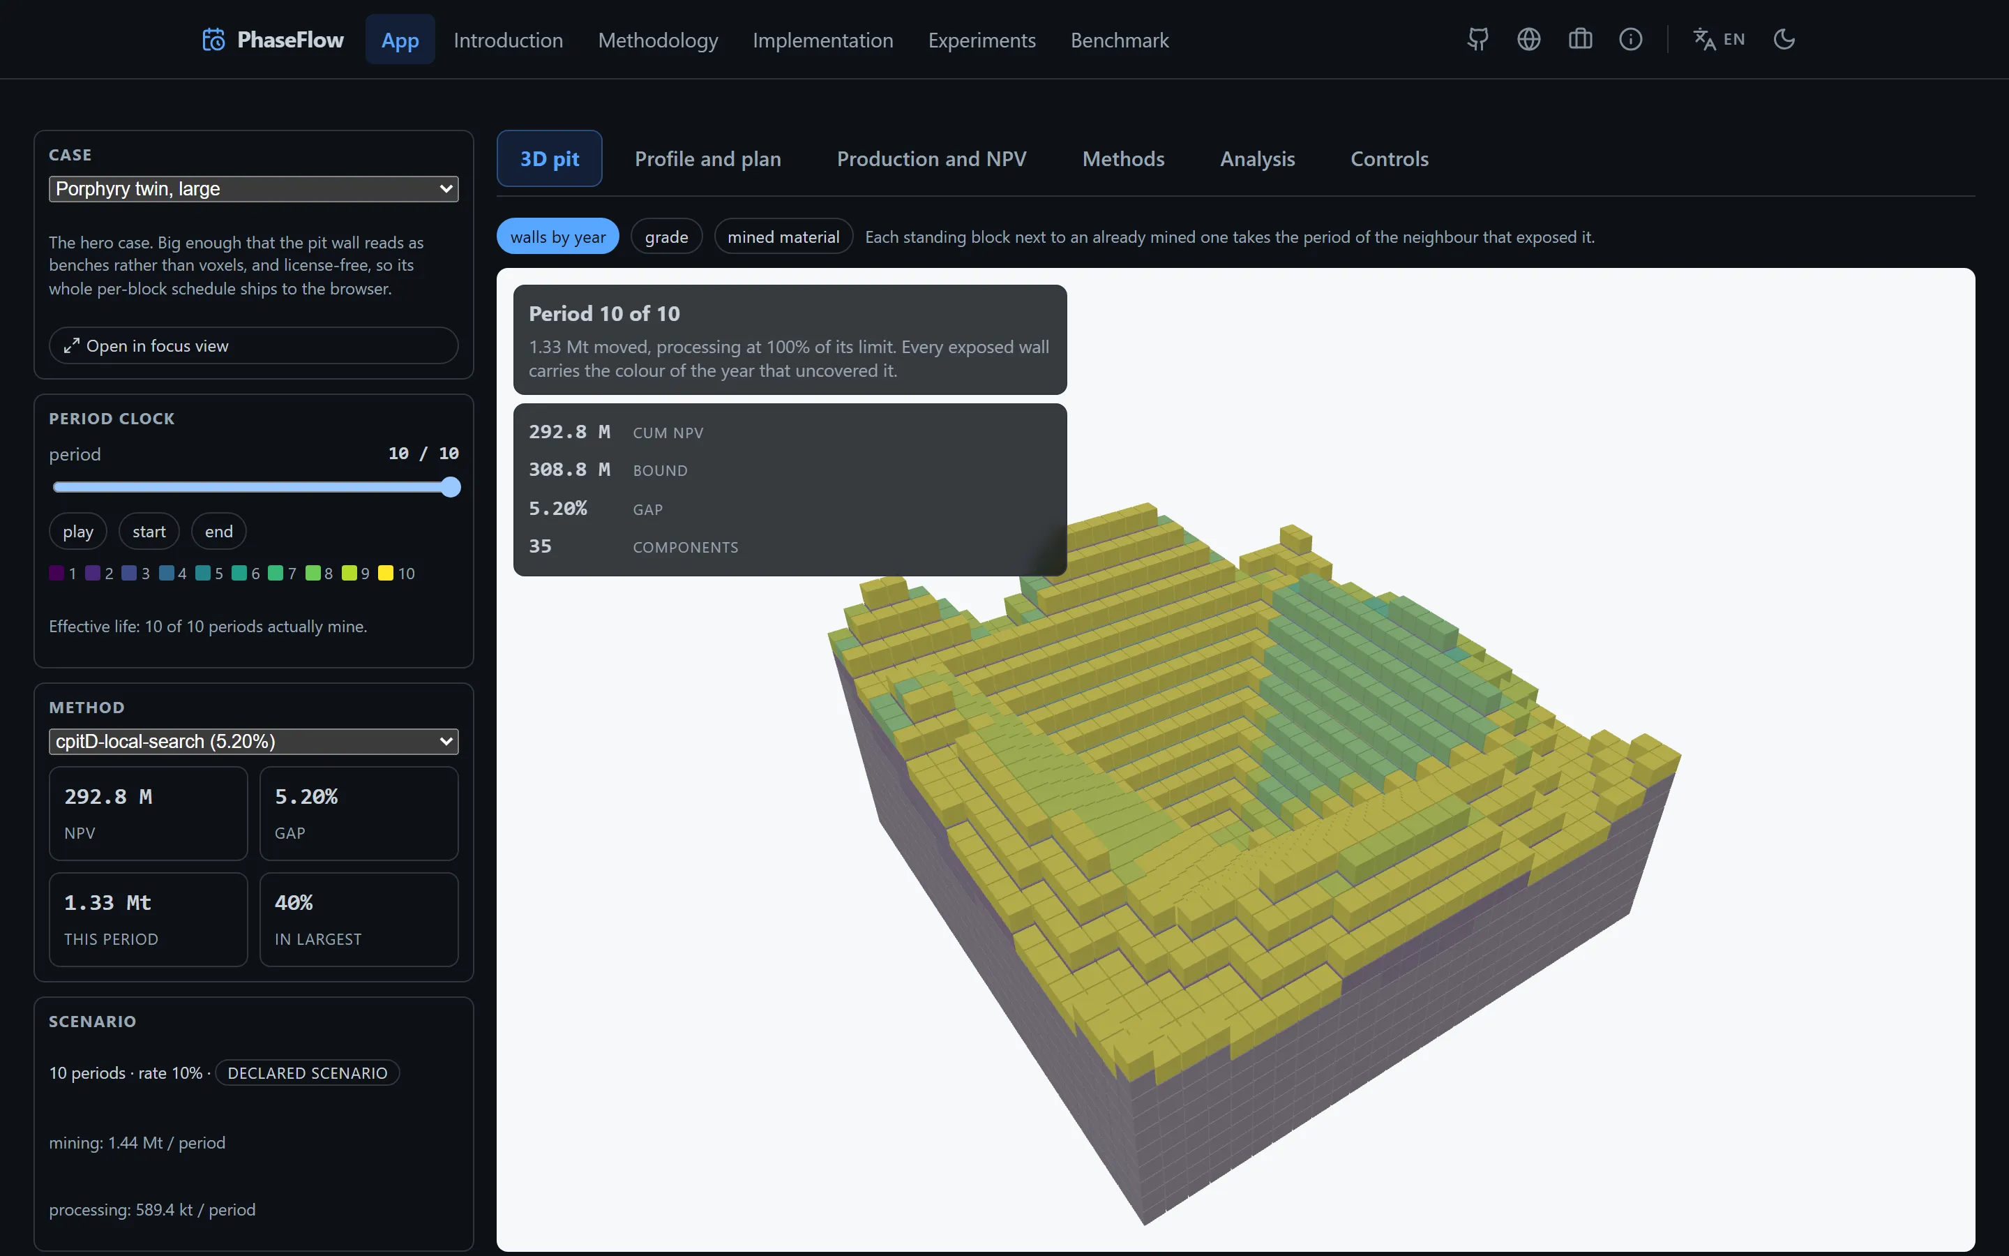The width and height of the screenshot is (2009, 1256).
Task: Click the period slider handle
Action: [450, 488]
